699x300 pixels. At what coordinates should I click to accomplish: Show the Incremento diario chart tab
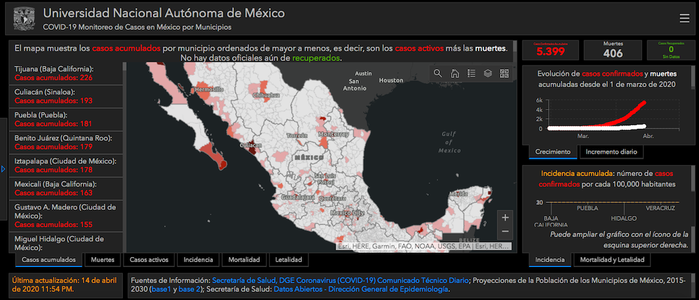coord(610,152)
